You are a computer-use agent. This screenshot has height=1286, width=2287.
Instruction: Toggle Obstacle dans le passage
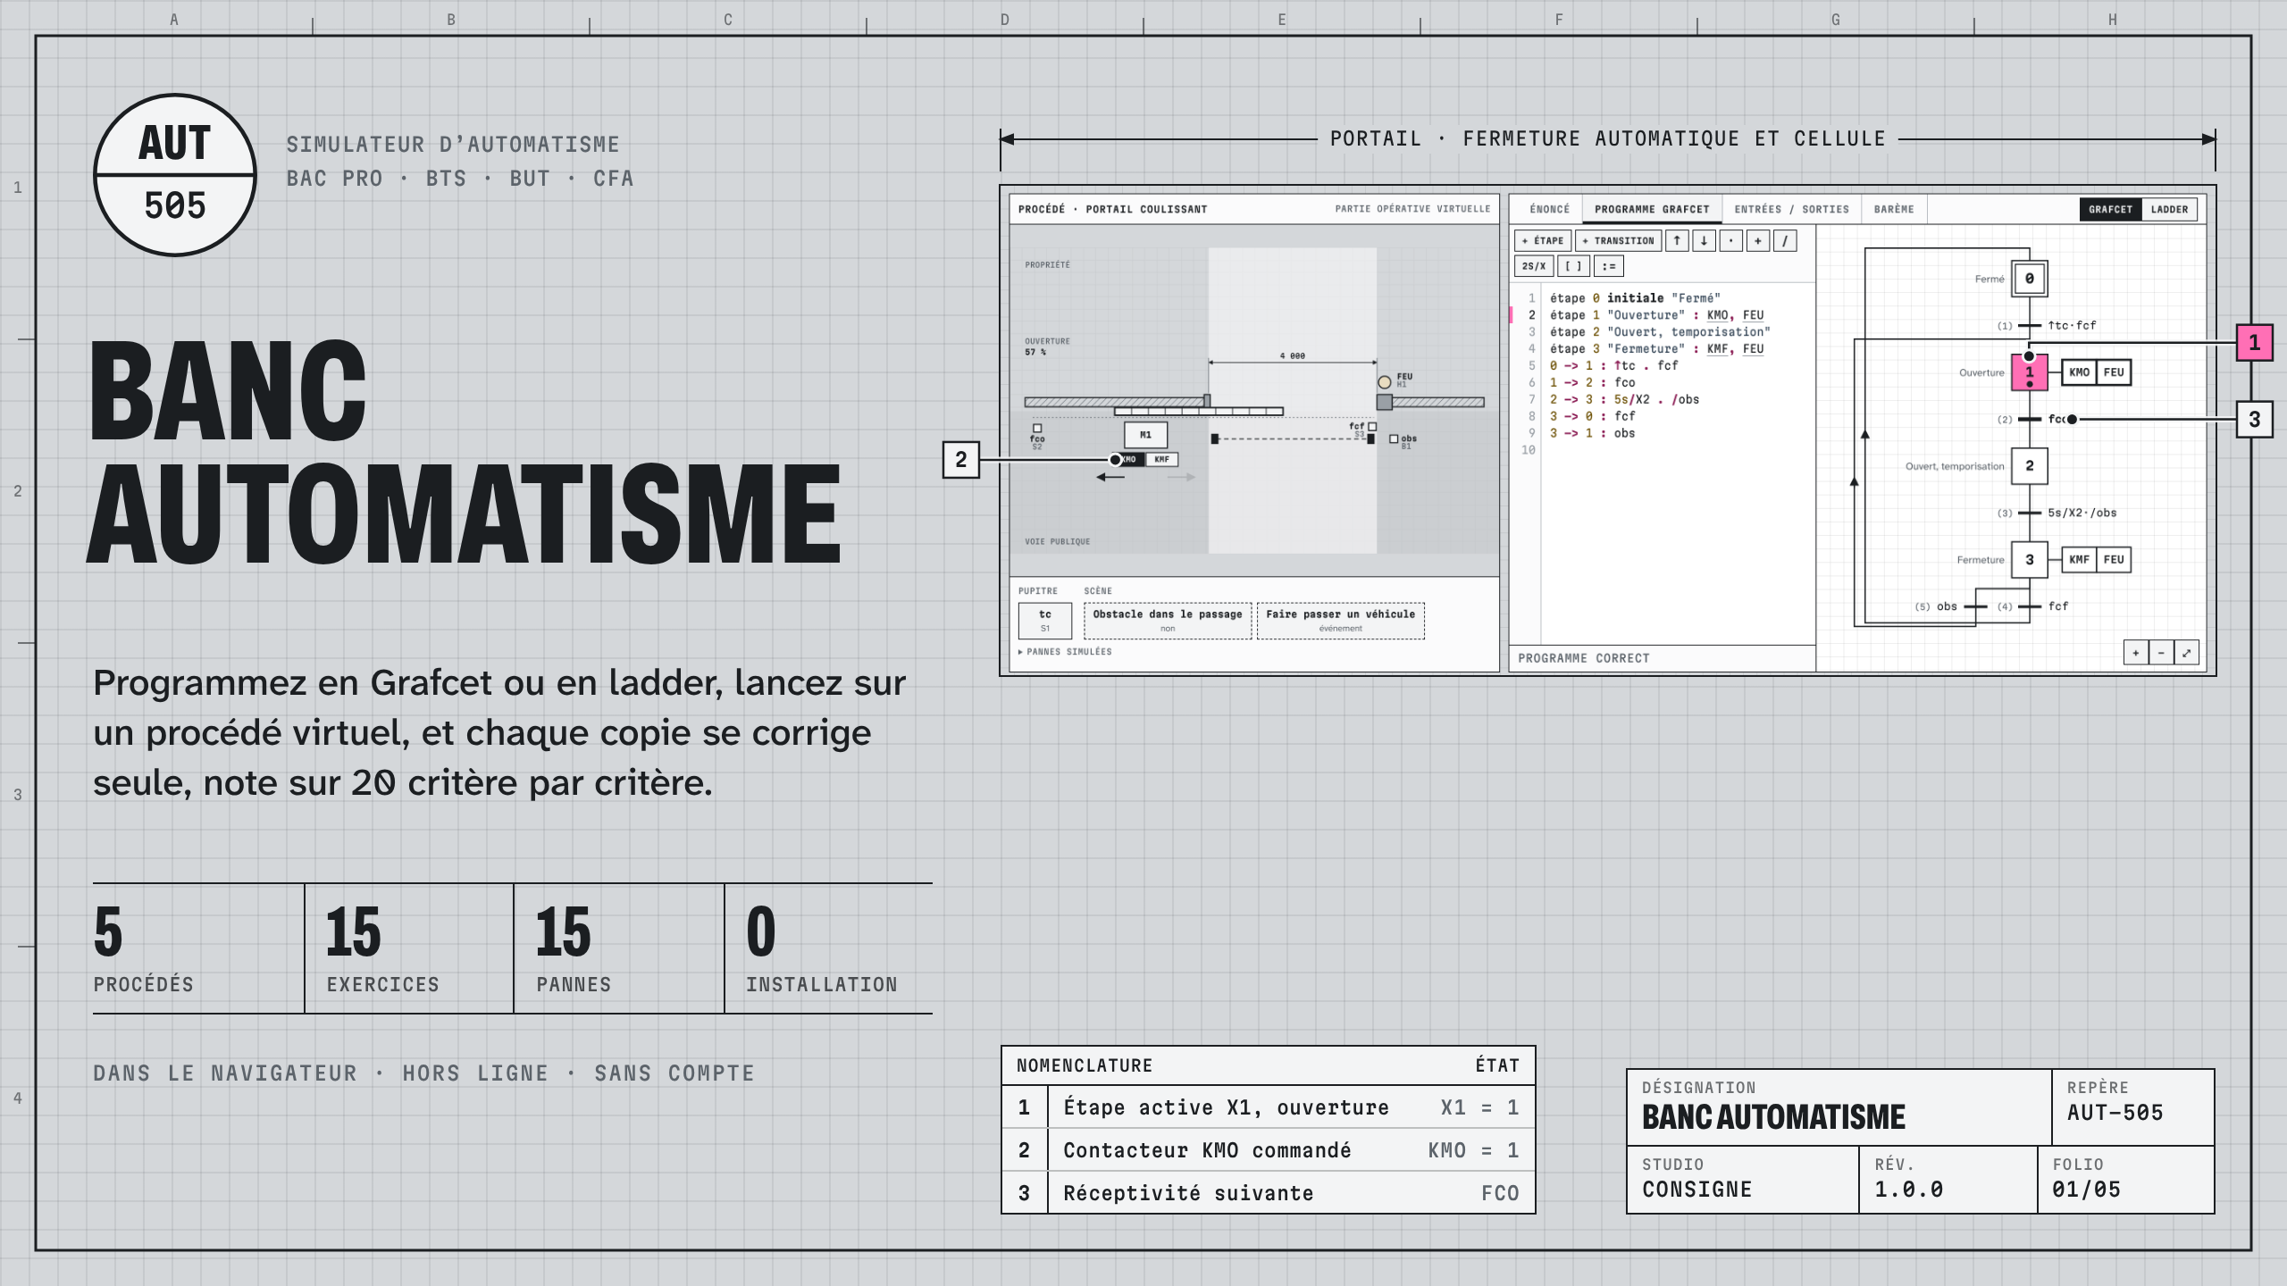click(1168, 621)
